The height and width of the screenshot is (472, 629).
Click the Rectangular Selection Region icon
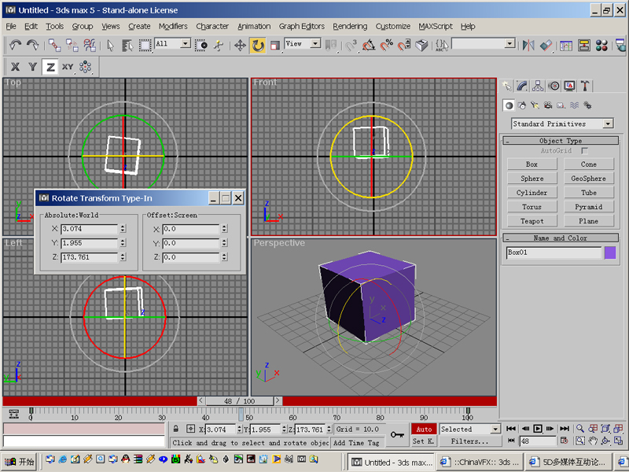click(x=145, y=45)
